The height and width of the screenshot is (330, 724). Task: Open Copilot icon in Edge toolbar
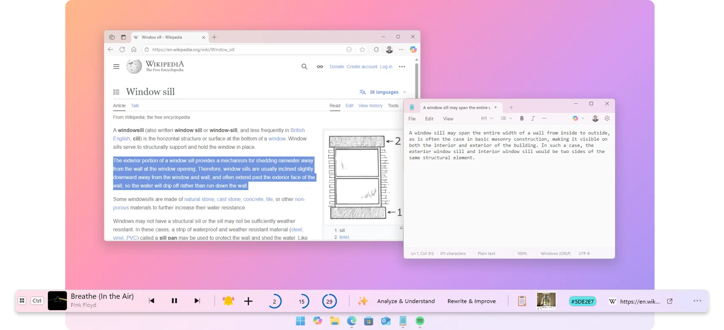tap(413, 50)
